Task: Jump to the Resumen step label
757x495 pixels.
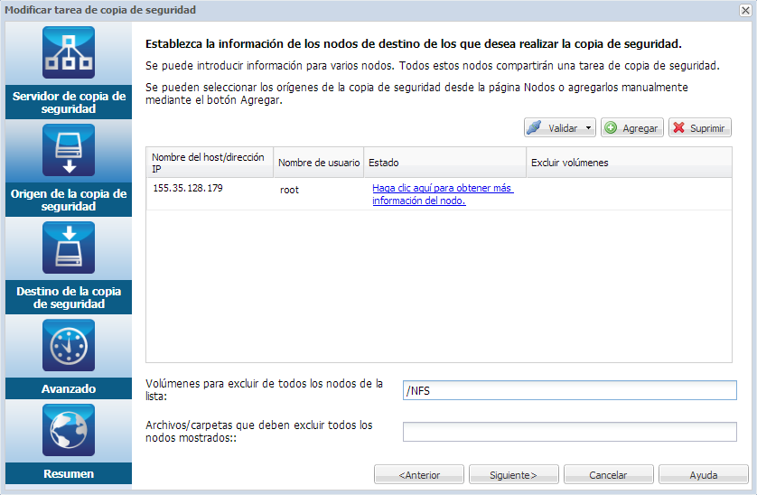Action: (69, 473)
